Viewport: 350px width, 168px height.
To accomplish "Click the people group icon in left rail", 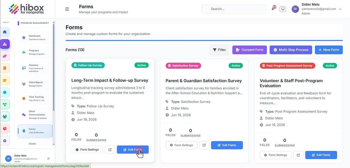I will (x=5, y=117).
